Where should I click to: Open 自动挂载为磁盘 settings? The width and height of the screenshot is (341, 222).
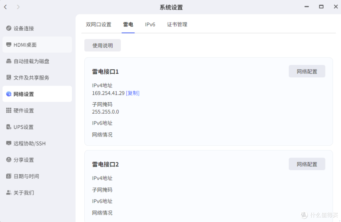coord(37,61)
